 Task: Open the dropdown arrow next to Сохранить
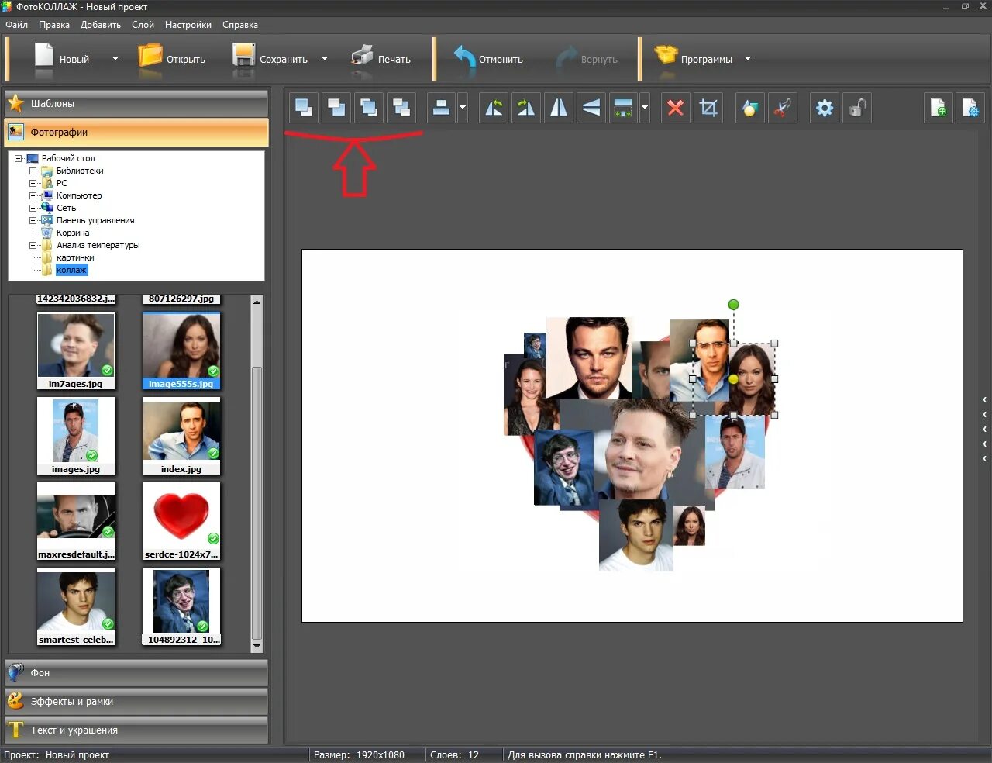(x=325, y=59)
